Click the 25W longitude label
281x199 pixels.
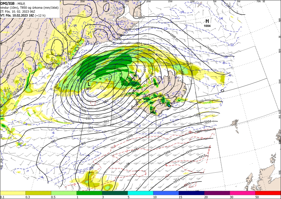pos(127,1)
